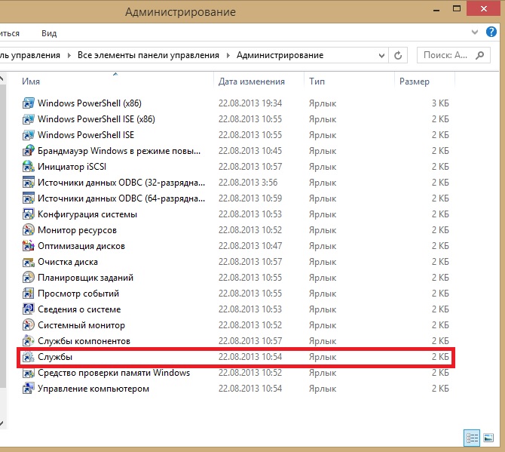This screenshot has width=505, height=452.
Task: Maximize the Администрирование window
Action: click(x=457, y=9)
